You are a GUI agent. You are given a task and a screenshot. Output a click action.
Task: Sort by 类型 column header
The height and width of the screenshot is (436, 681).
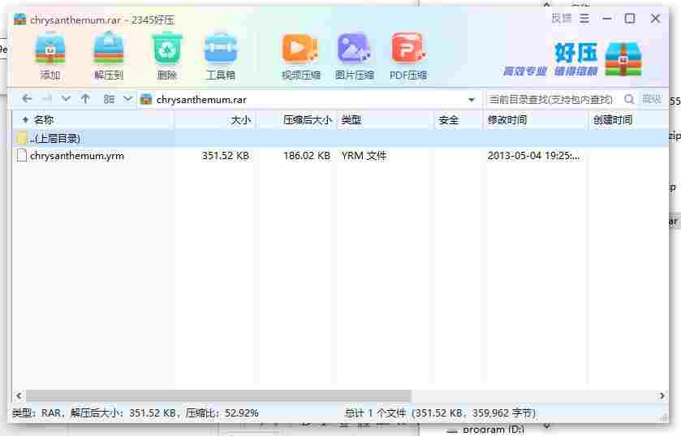386,120
